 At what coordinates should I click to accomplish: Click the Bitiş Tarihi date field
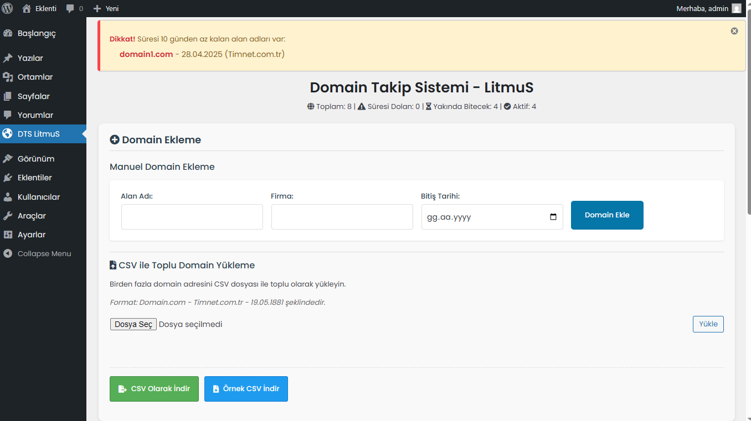tap(492, 217)
